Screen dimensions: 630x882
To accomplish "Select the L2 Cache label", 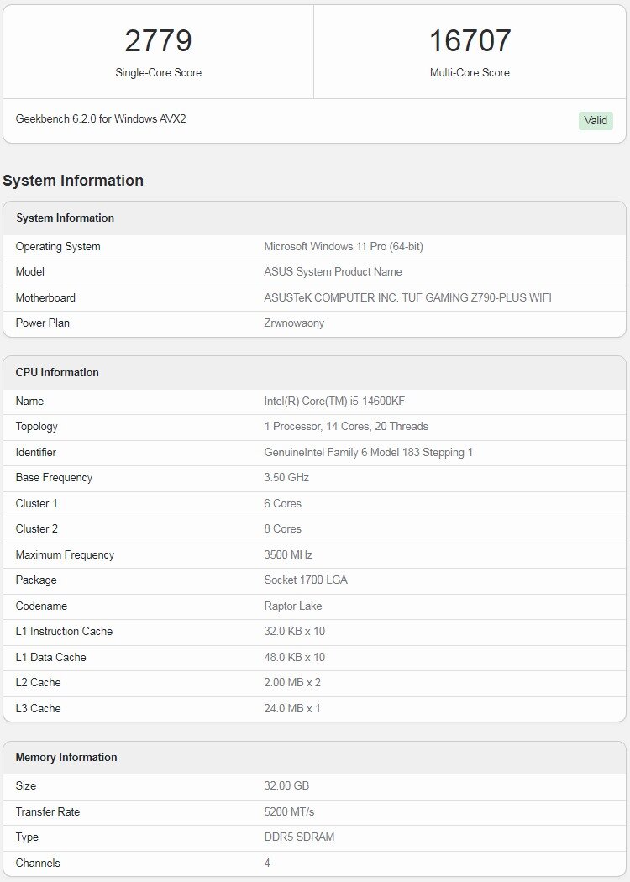I will pyautogui.click(x=39, y=682).
